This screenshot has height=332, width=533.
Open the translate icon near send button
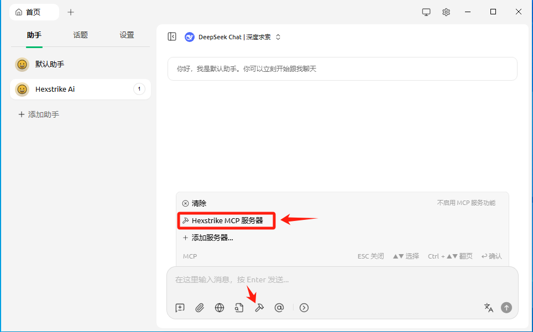488,308
